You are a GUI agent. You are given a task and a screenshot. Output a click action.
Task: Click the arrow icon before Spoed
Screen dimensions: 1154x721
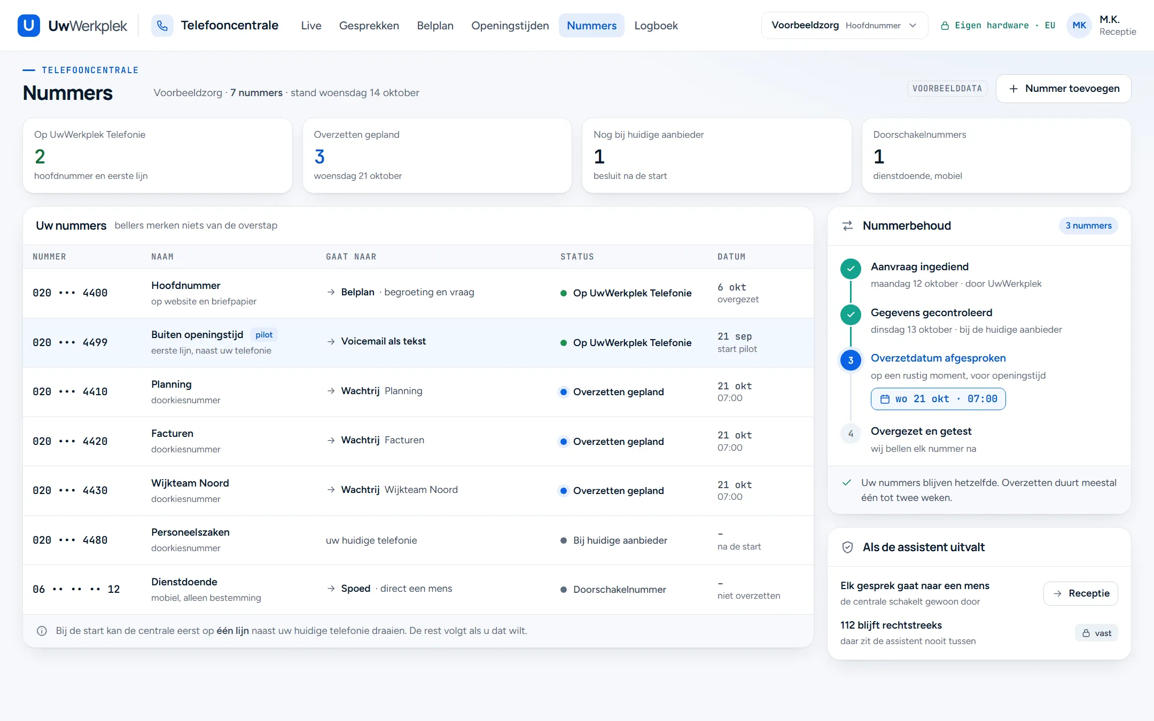pyautogui.click(x=331, y=589)
